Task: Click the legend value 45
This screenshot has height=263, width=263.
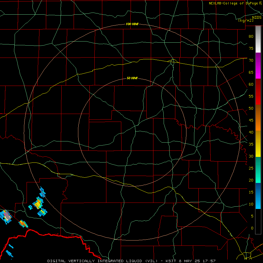Action: click(x=251, y=120)
